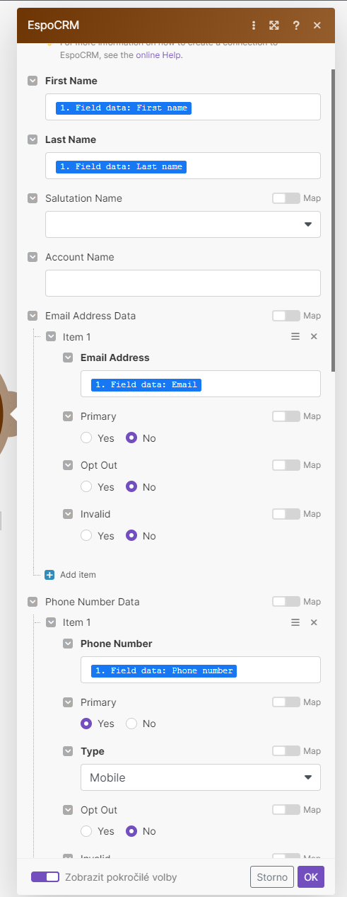The image size is (347, 897).
Task: Confirm with the OK button
Action: click(311, 877)
